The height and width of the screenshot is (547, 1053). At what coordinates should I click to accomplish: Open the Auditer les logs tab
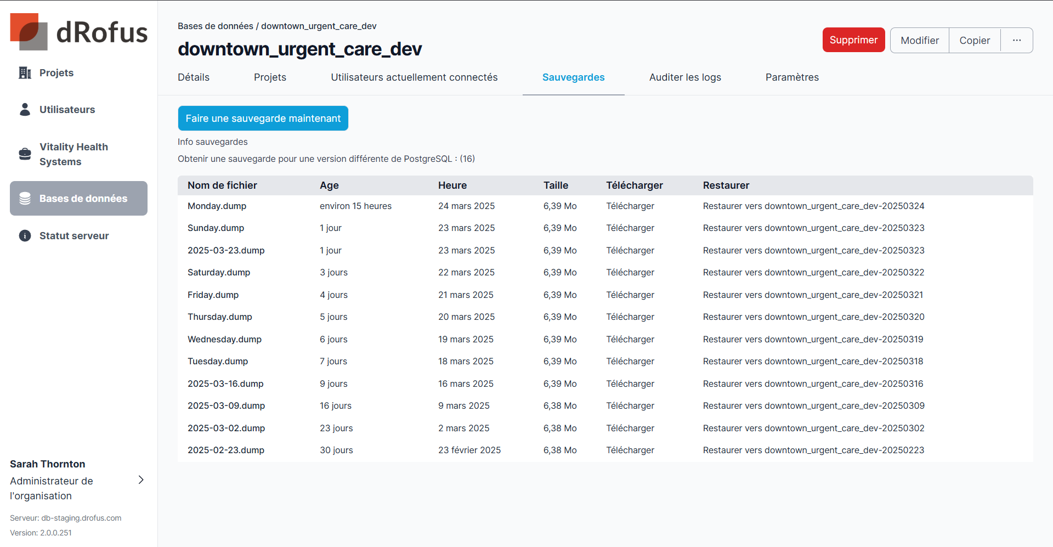point(684,77)
